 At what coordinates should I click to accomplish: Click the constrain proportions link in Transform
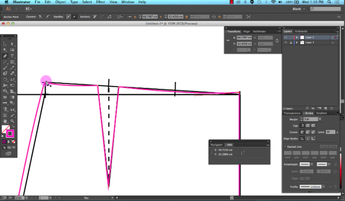(x=277, y=41)
